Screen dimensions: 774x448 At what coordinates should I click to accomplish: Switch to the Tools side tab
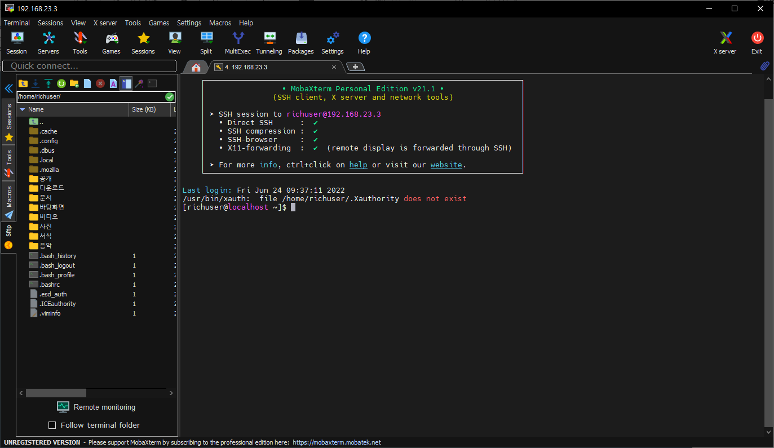tap(9, 163)
